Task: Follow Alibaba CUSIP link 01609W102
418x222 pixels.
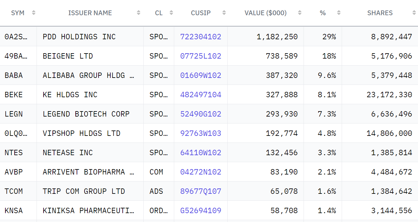Action: coord(201,75)
